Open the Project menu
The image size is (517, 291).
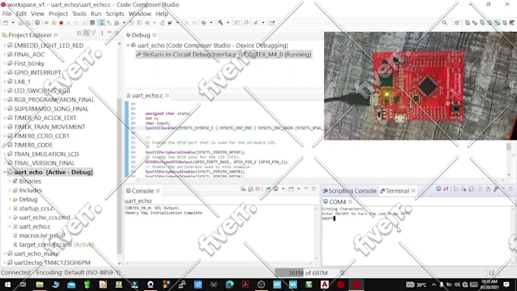(x=58, y=14)
